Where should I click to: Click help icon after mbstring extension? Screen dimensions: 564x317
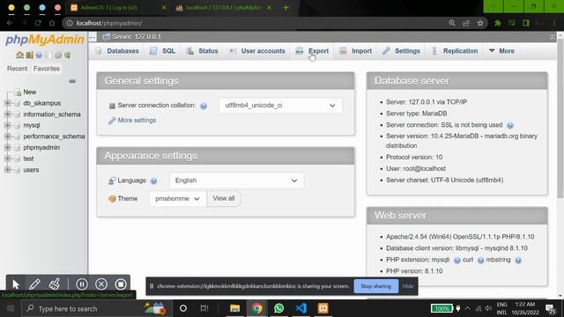click(x=518, y=261)
